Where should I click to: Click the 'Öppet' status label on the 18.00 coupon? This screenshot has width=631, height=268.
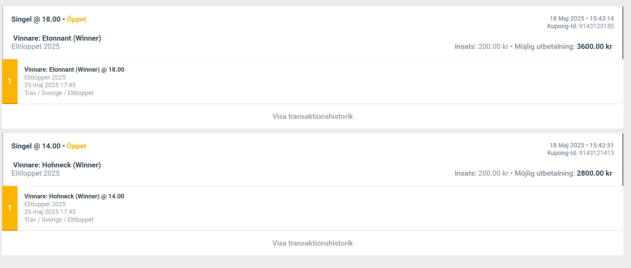pos(76,19)
